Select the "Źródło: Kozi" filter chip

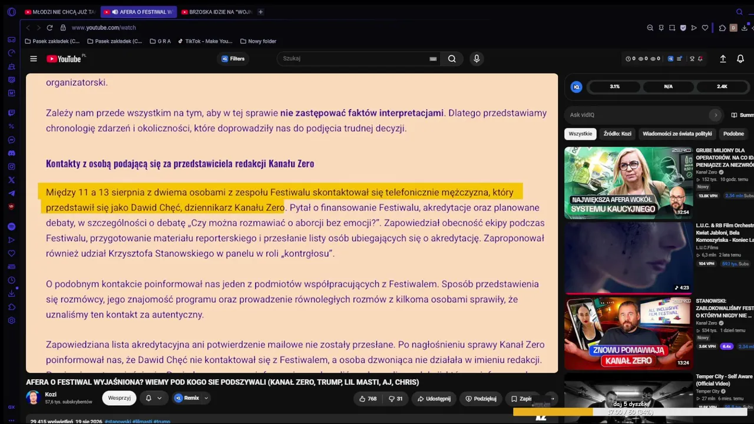click(x=617, y=134)
